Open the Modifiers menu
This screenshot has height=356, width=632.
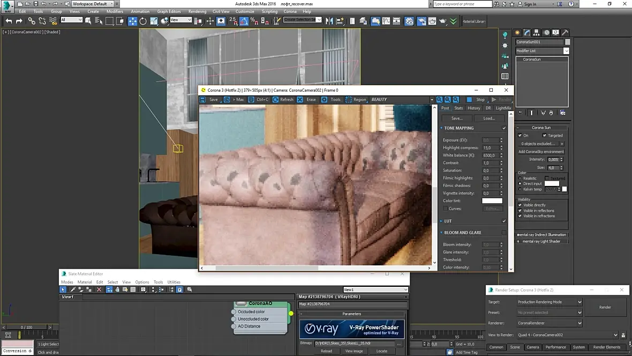coord(115,11)
